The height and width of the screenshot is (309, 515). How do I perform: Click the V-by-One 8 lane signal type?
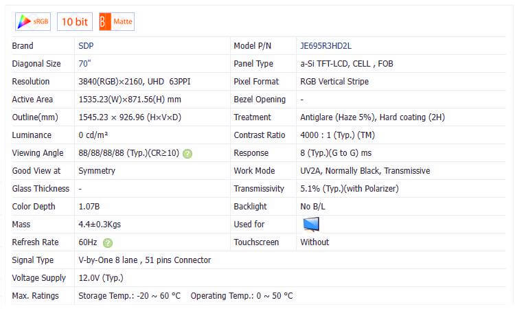tap(144, 260)
